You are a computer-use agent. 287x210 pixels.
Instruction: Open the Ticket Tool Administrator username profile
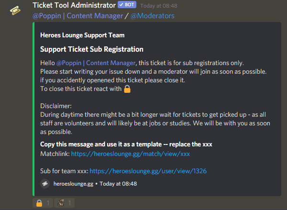point(74,5)
